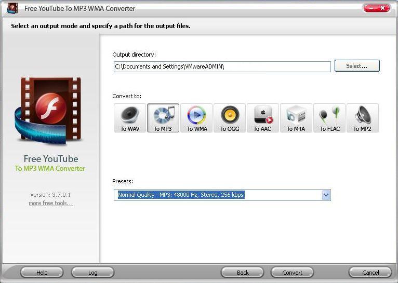Click the Cancel button
This screenshot has width=398, height=283.
370,273
